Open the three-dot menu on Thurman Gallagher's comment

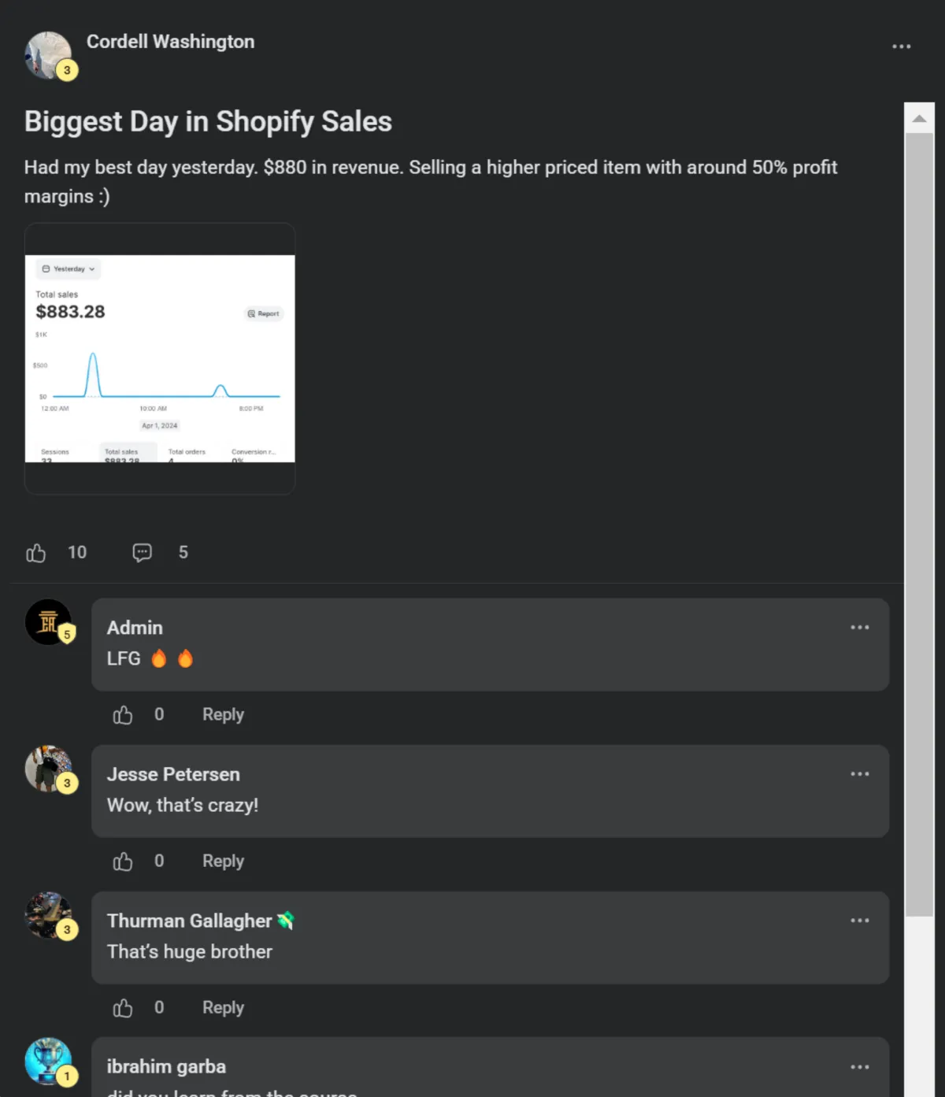click(859, 921)
